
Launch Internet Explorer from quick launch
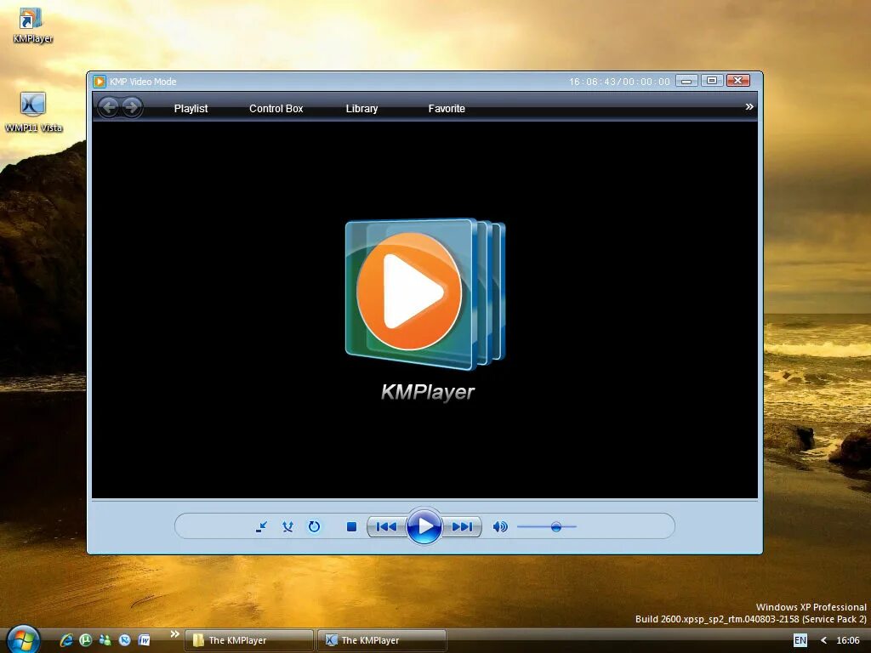coord(66,640)
